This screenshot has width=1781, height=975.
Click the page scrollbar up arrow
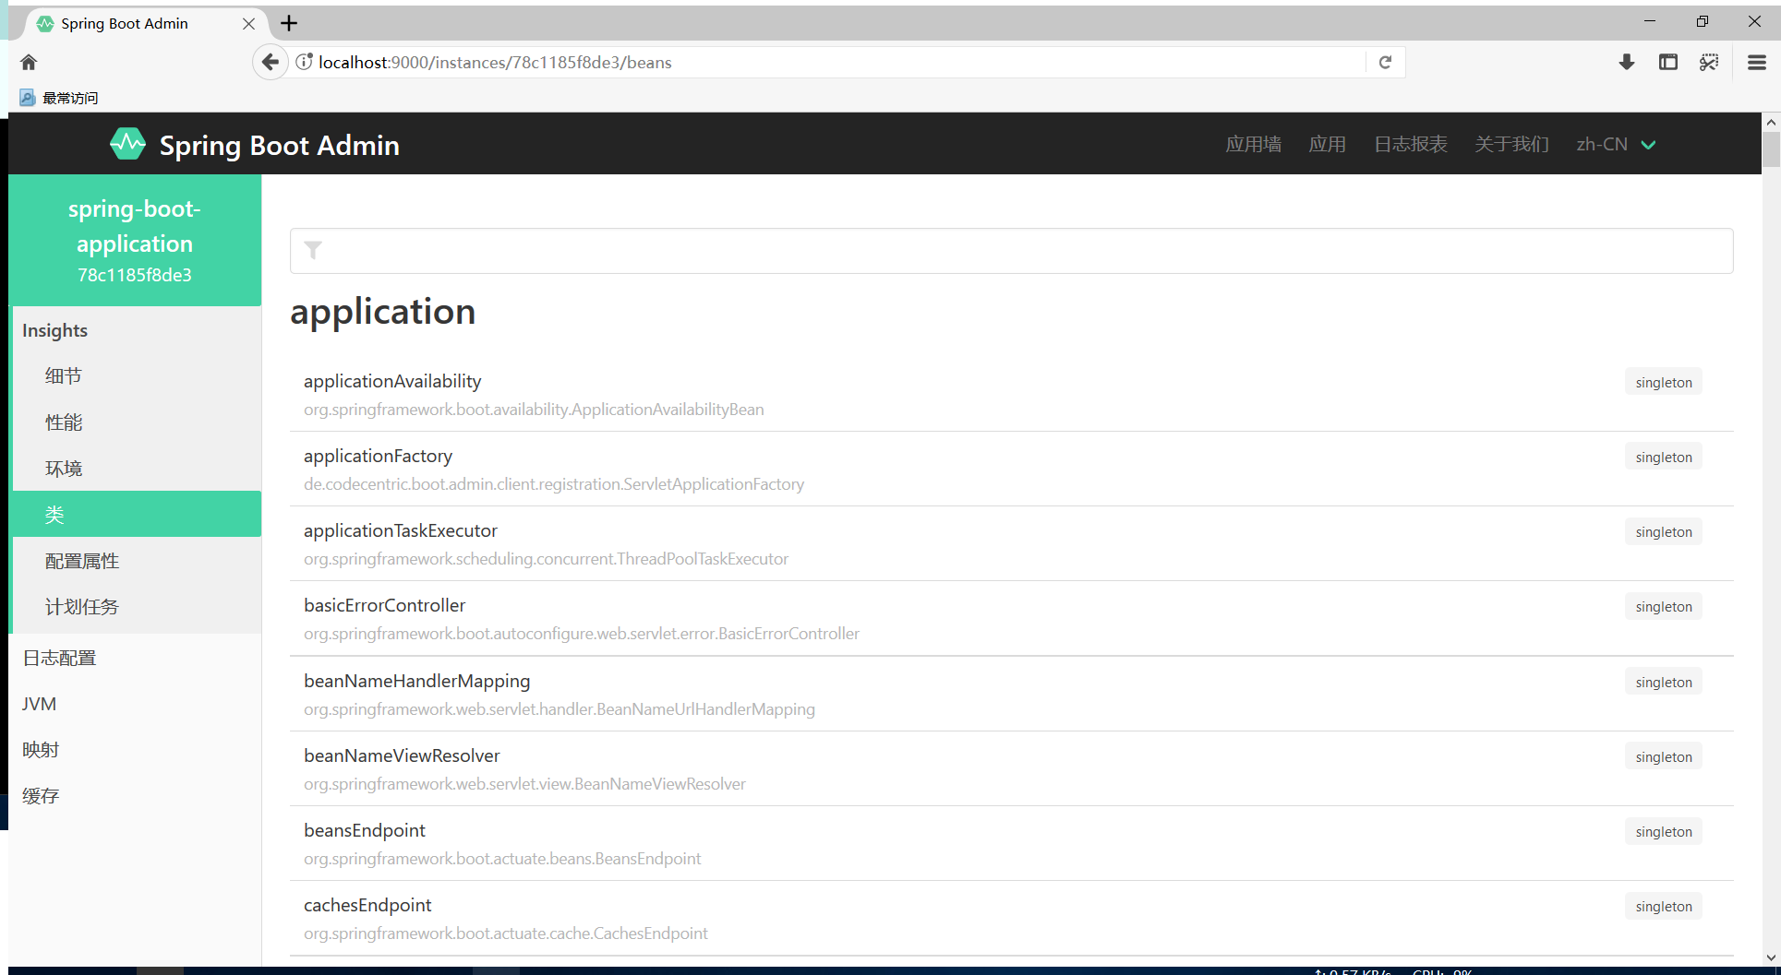(x=1771, y=122)
